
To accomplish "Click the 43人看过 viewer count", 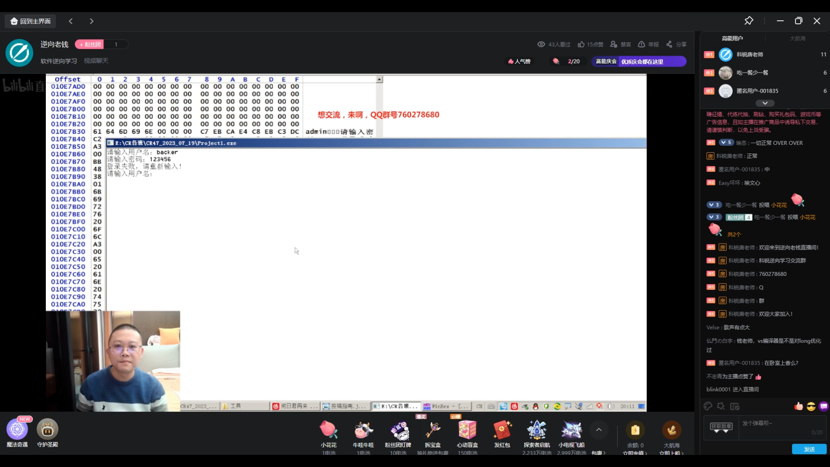I will (x=554, y=44).
